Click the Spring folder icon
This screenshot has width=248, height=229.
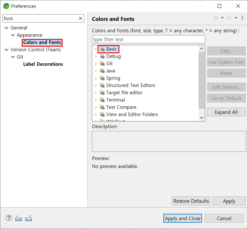click(102, 78)
